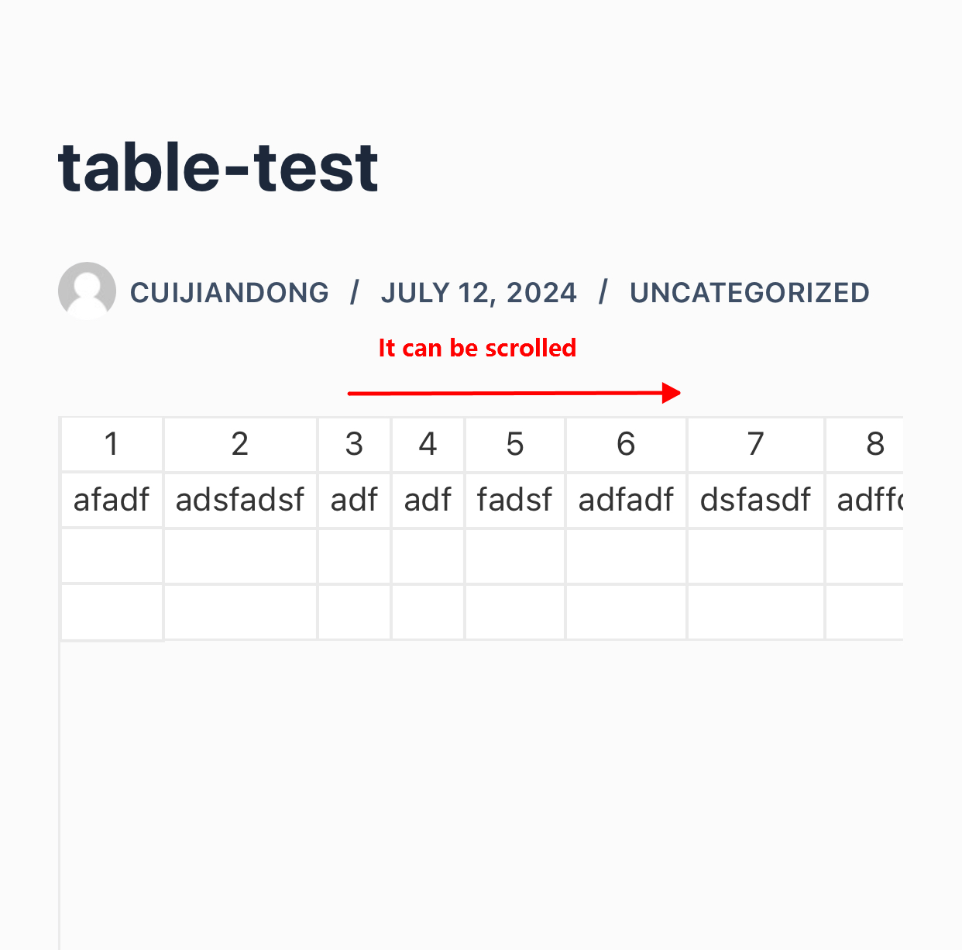
Task: Select header cell 1 in table
Action: (112, 445)
